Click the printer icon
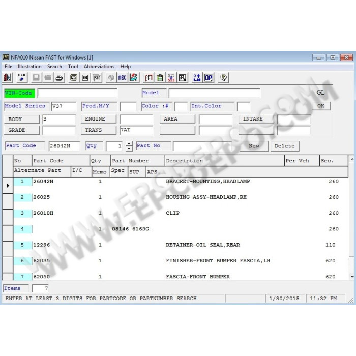 click(x=60, y=78)
